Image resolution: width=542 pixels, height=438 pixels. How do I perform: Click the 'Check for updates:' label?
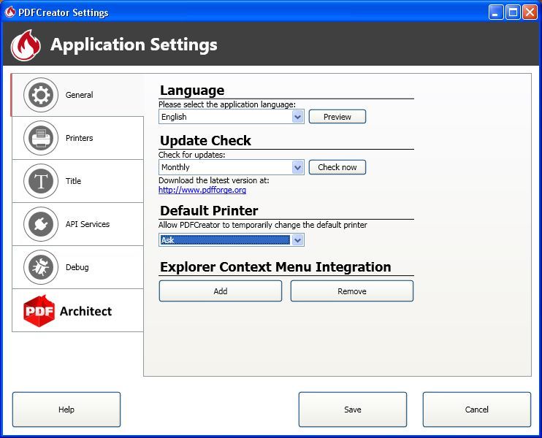(x=192, y=155)
